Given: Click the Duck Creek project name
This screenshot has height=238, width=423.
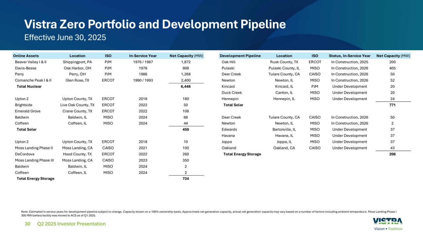Looking at the screenshot, I should coord(232,93).
